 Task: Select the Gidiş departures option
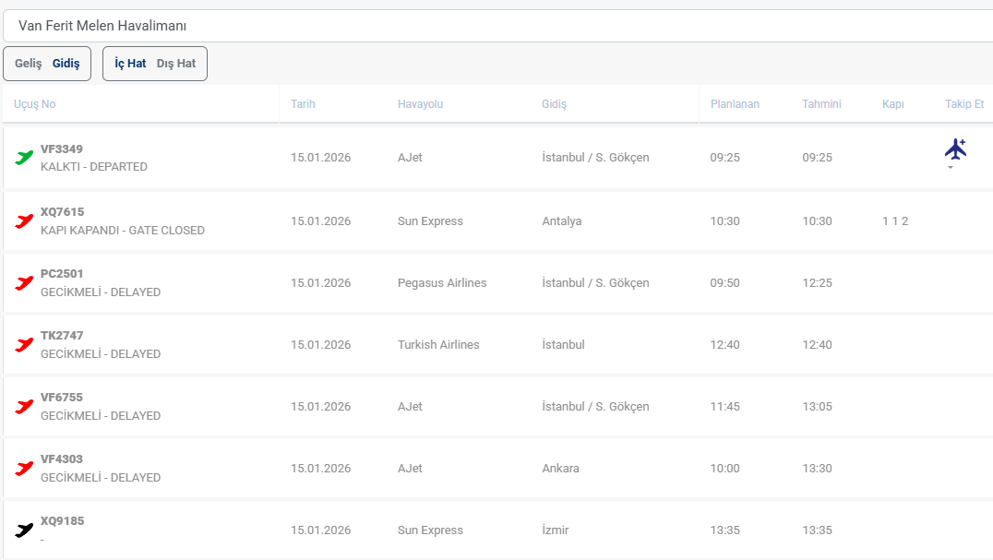[x=66, y=64]
